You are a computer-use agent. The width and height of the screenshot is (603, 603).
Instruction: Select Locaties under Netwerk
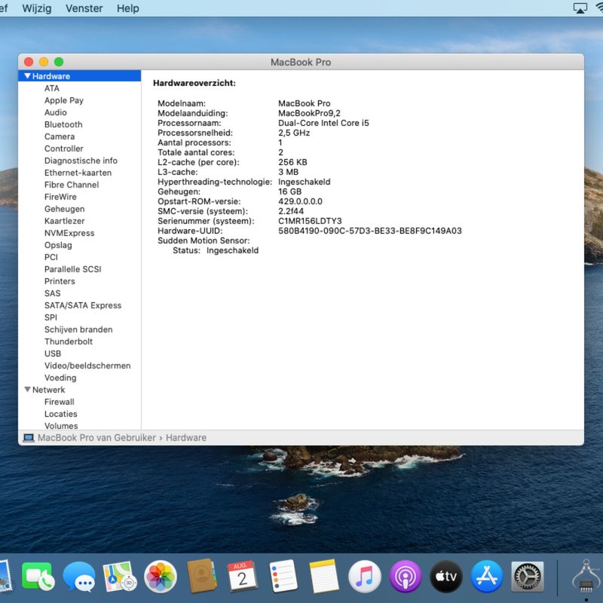[61, 414]
